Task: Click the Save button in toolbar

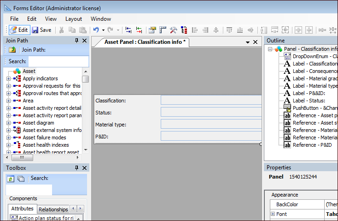Action: click(41, 30)
